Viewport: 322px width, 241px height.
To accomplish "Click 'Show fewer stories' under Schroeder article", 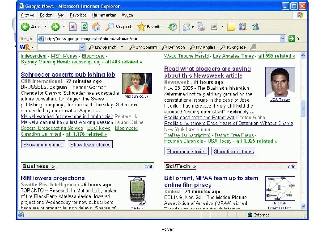I will point(90,144).
